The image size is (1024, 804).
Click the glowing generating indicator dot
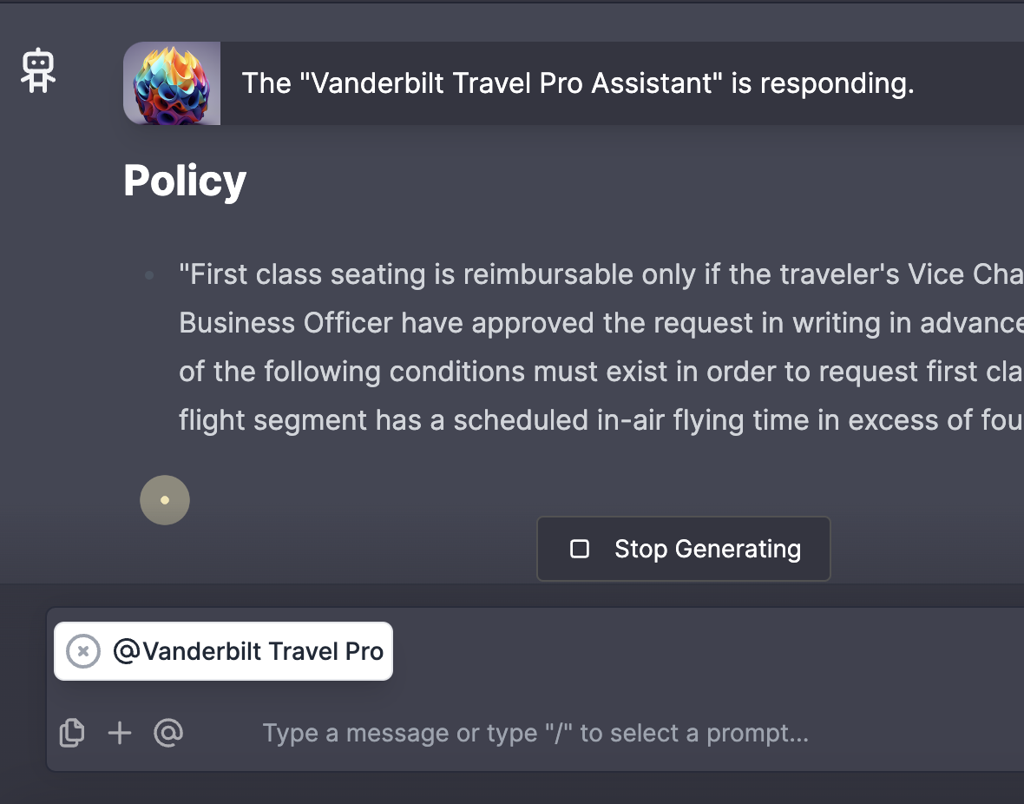165,500
